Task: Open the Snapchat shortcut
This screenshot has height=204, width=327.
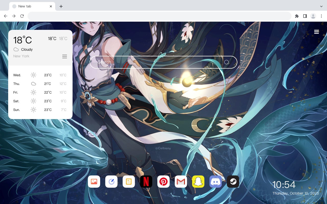Action: (x=198, y=182)
